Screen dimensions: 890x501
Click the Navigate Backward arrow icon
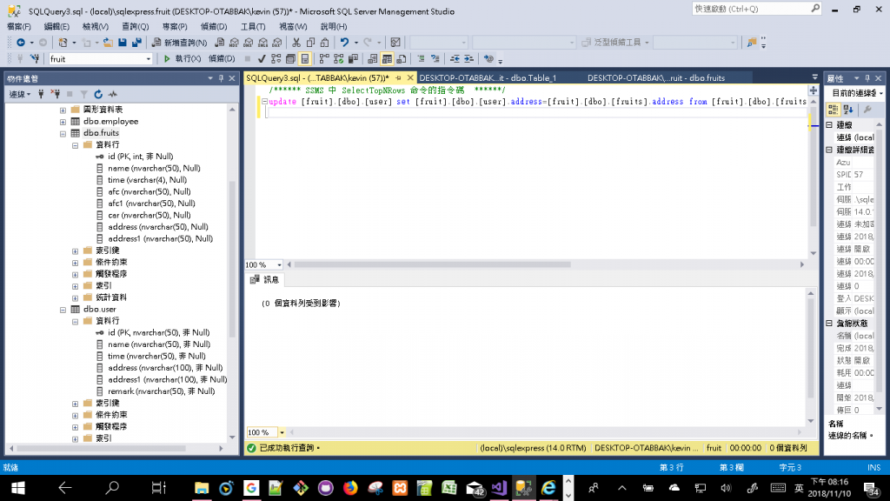click(x=21, y=43)
